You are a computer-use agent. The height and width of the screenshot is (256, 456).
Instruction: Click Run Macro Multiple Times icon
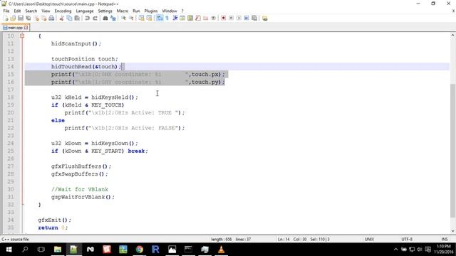click(247, 18)
